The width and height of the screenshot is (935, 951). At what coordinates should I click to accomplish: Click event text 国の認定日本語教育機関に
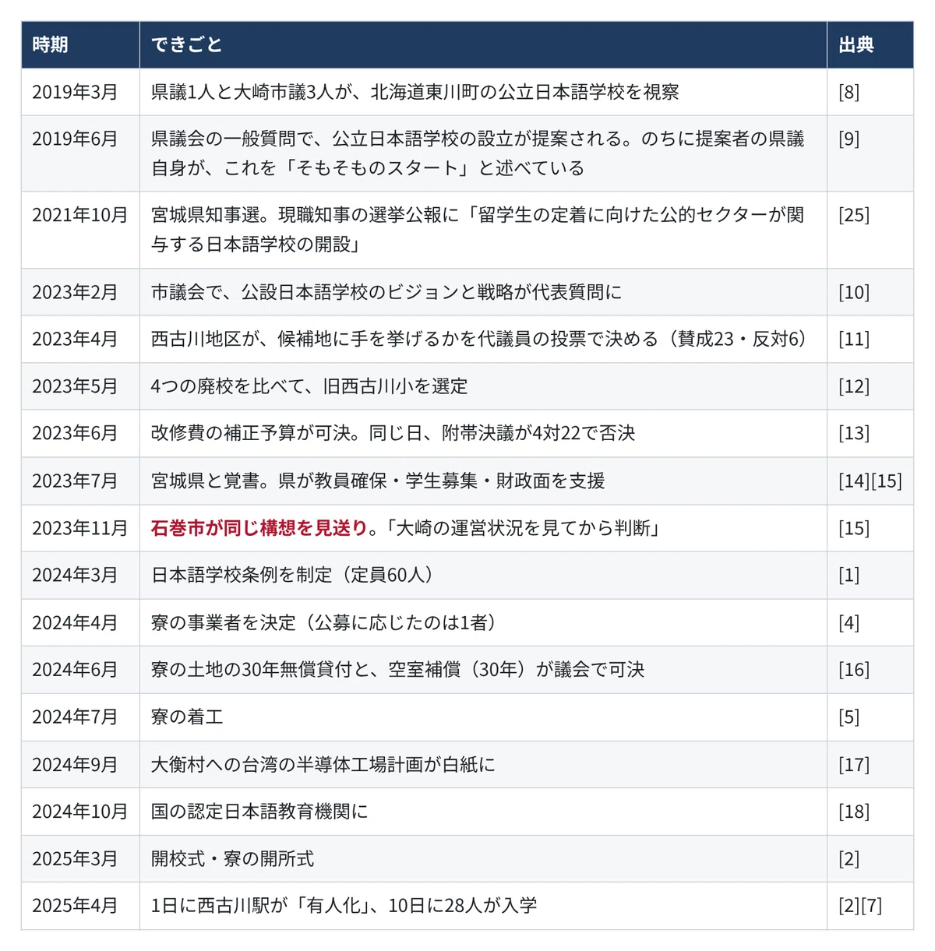pyautogui.click(x=259, y=812)
